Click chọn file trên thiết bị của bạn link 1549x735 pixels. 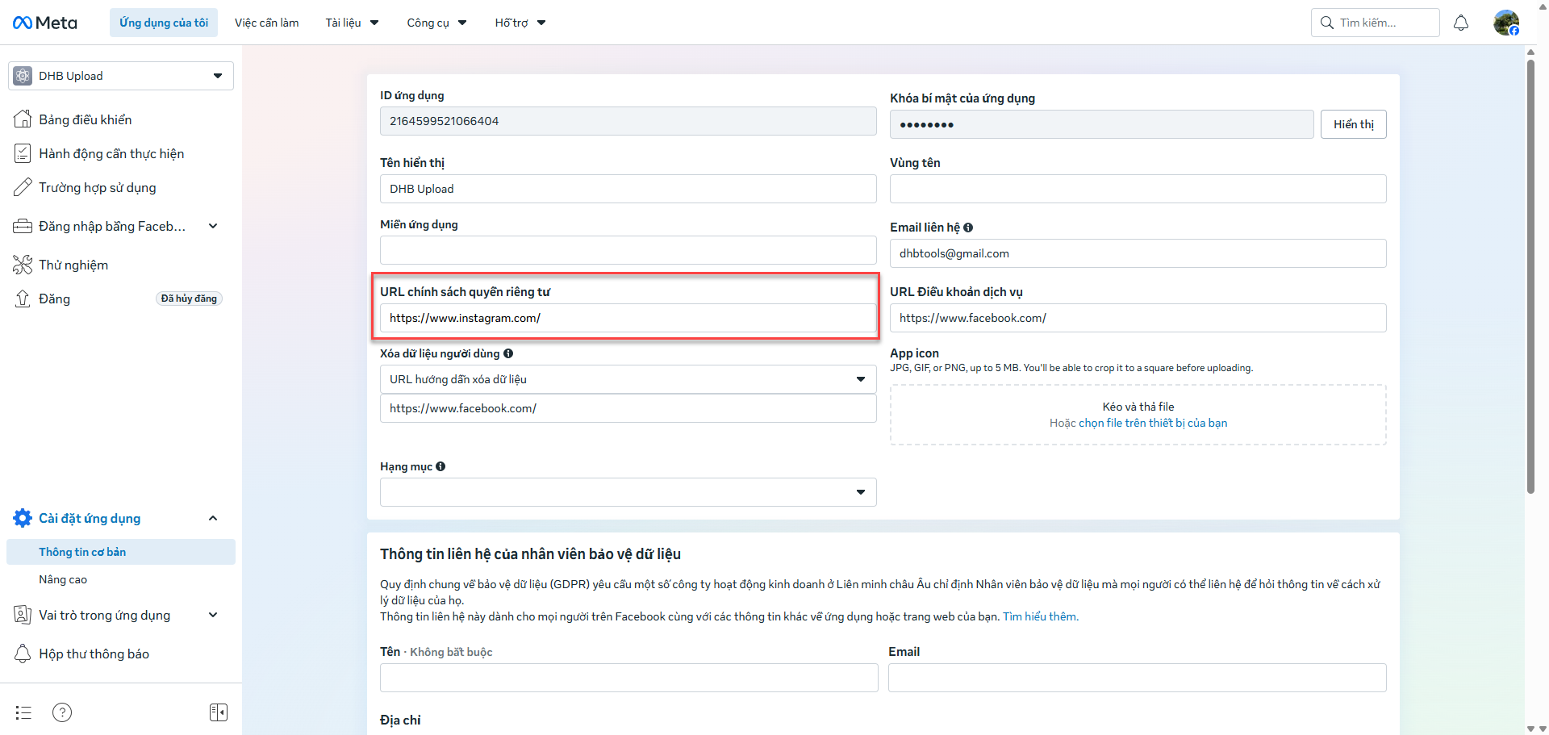(1153, 423)
